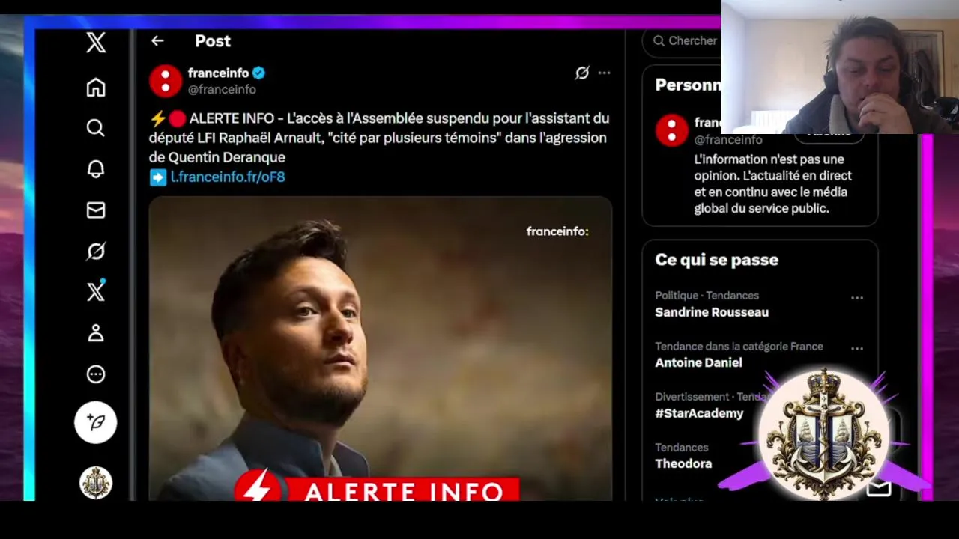Screen dimensions: 959x539
Task: Open the Grok icon in the sidebar
Action: tap(96, 251)
